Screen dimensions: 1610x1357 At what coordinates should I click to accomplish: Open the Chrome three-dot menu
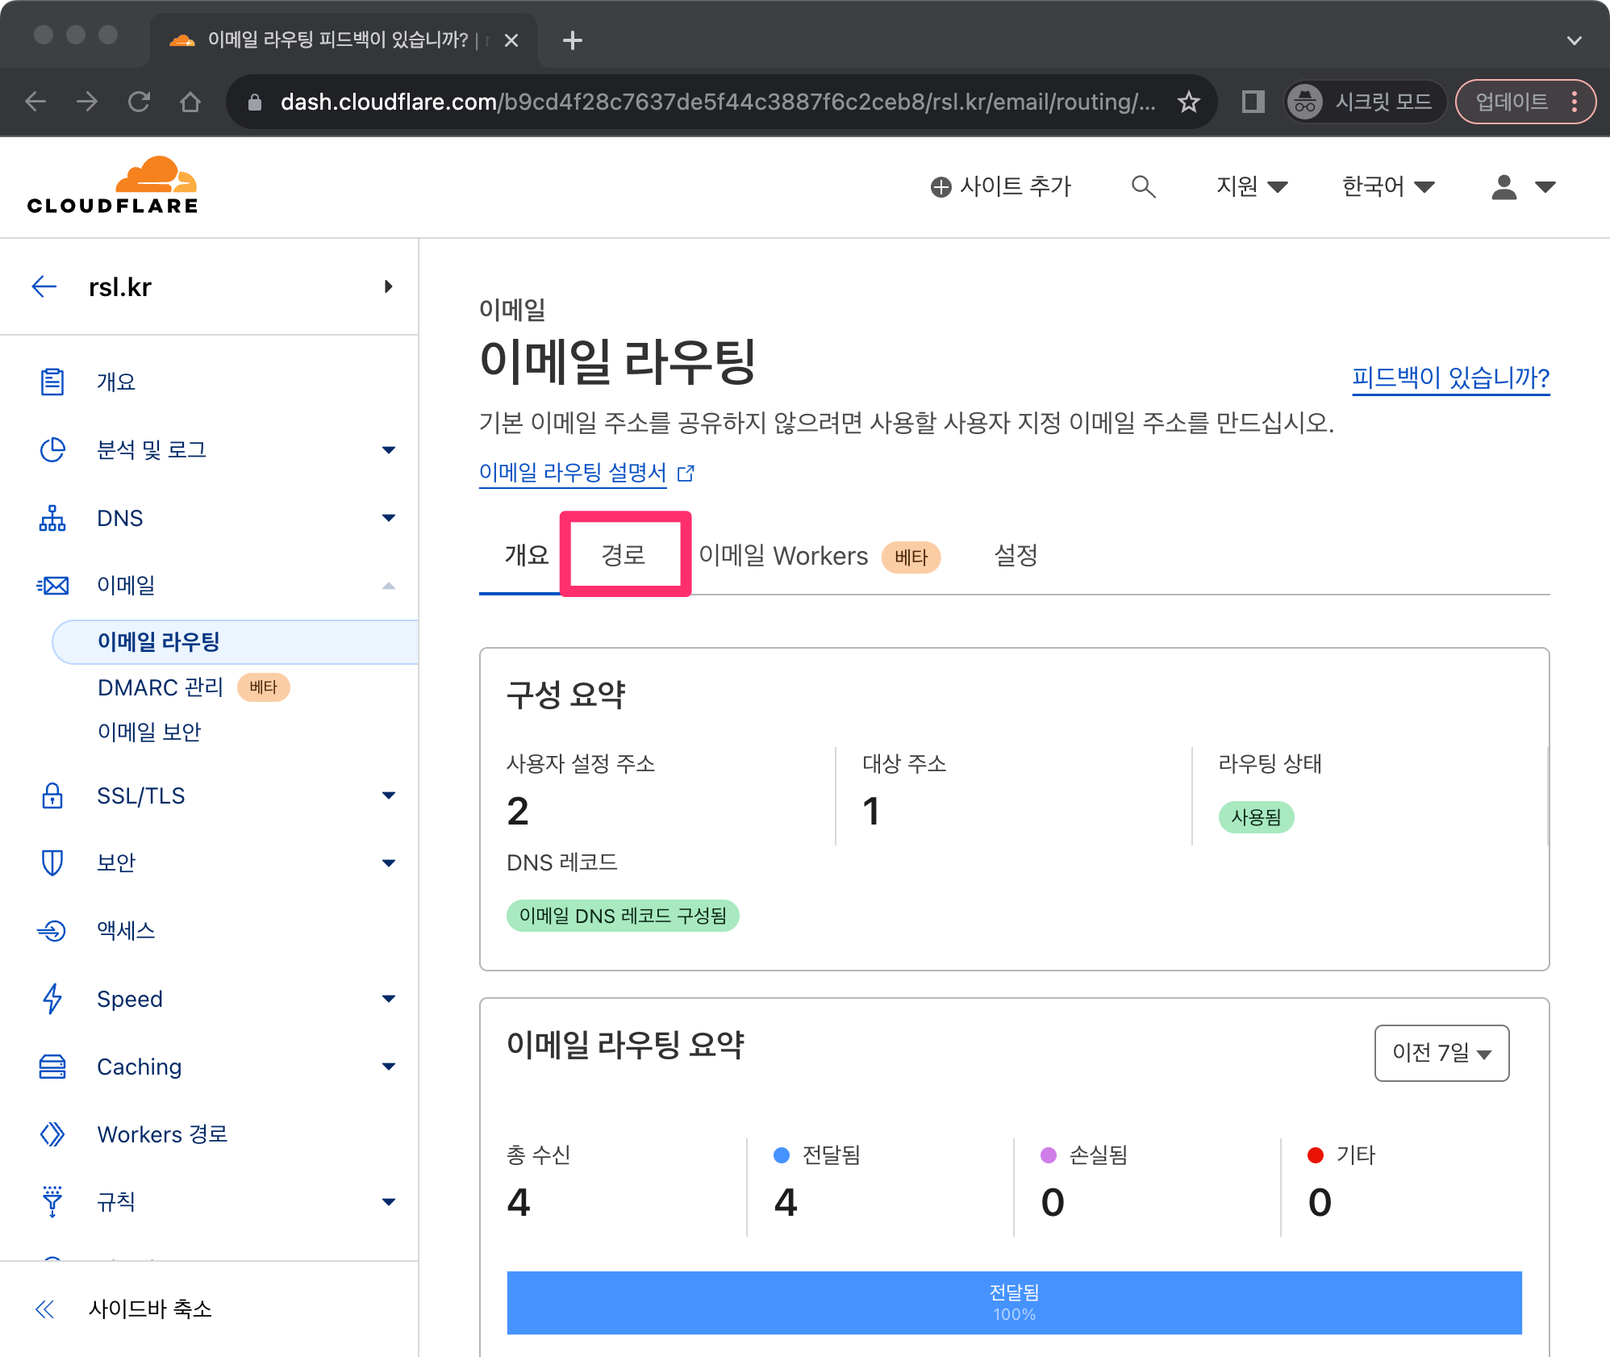[x=1574, y=102]
